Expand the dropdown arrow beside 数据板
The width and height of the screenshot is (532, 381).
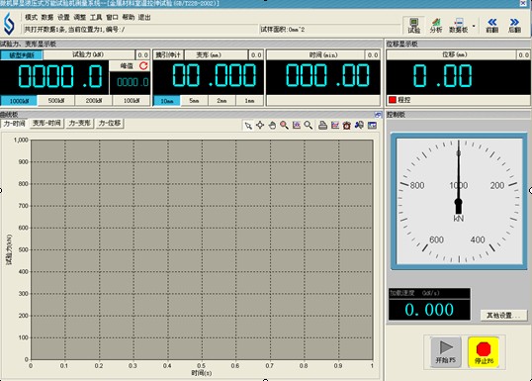[x=474, y=26]
